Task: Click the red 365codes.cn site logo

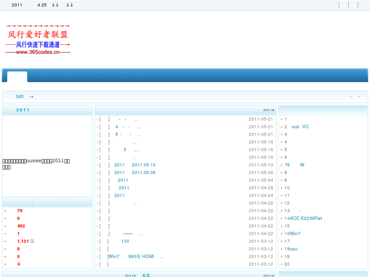Action: [x=38, y=39]
